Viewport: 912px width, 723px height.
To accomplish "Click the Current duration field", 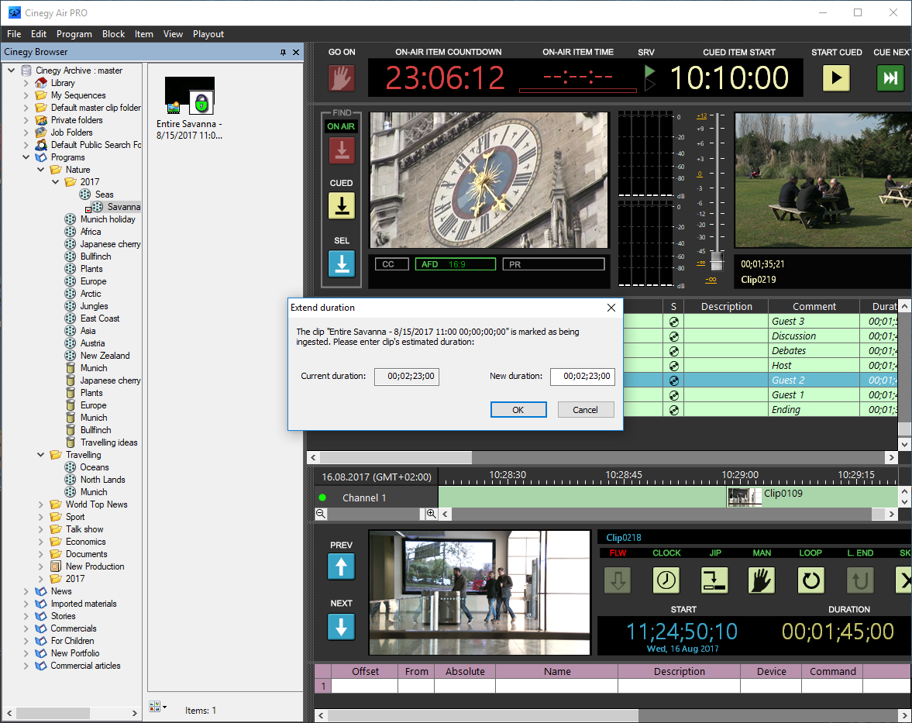I will (407, 377).
